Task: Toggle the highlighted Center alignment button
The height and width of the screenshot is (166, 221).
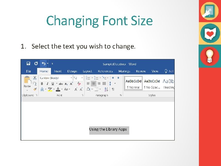Action: [x=94, y=84]
